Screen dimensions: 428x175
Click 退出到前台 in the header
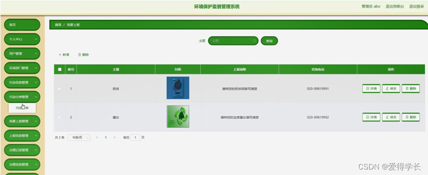click(395, 6)
